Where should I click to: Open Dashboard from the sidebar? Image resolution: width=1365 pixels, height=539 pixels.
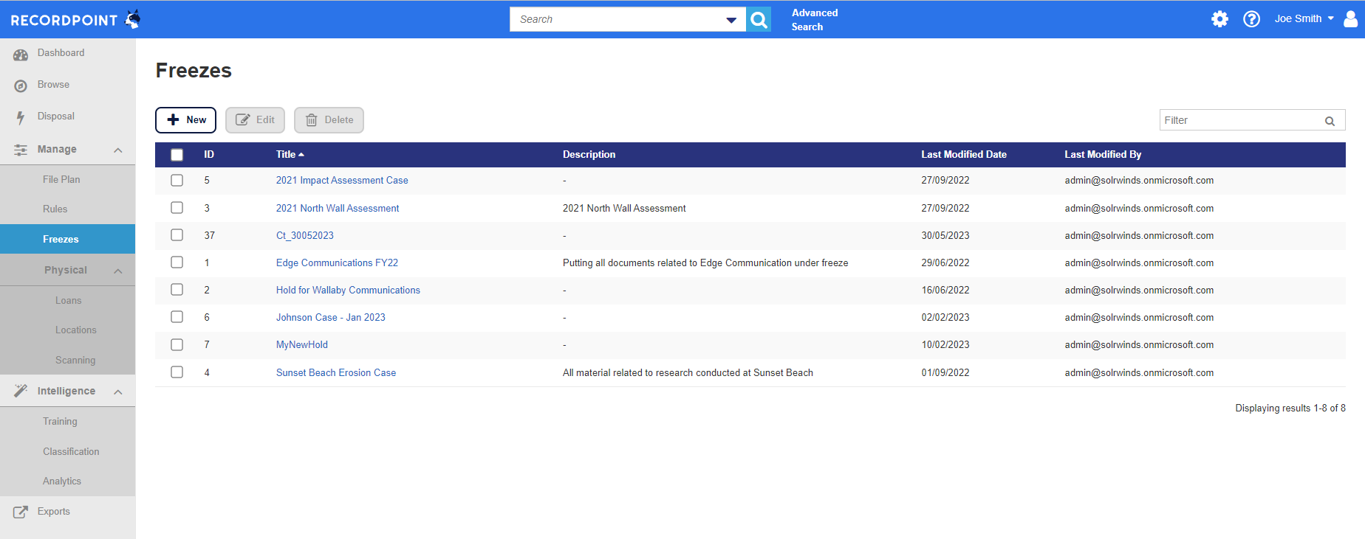pyautogui.click(x=61, y=53)
